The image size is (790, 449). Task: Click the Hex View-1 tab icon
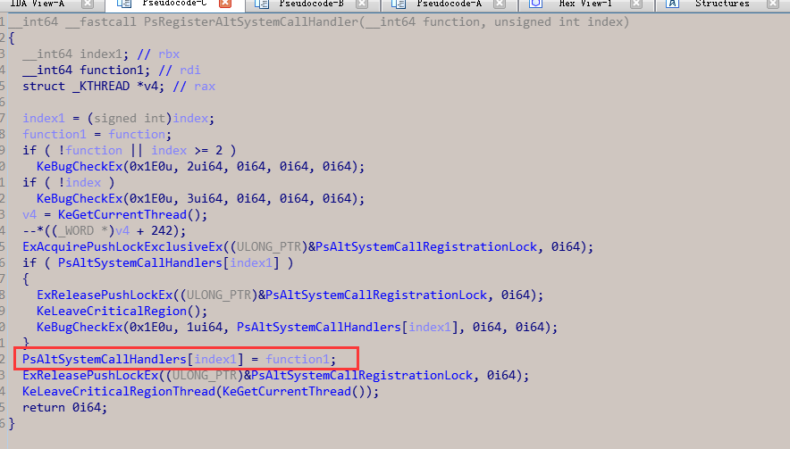click(535, 4)
